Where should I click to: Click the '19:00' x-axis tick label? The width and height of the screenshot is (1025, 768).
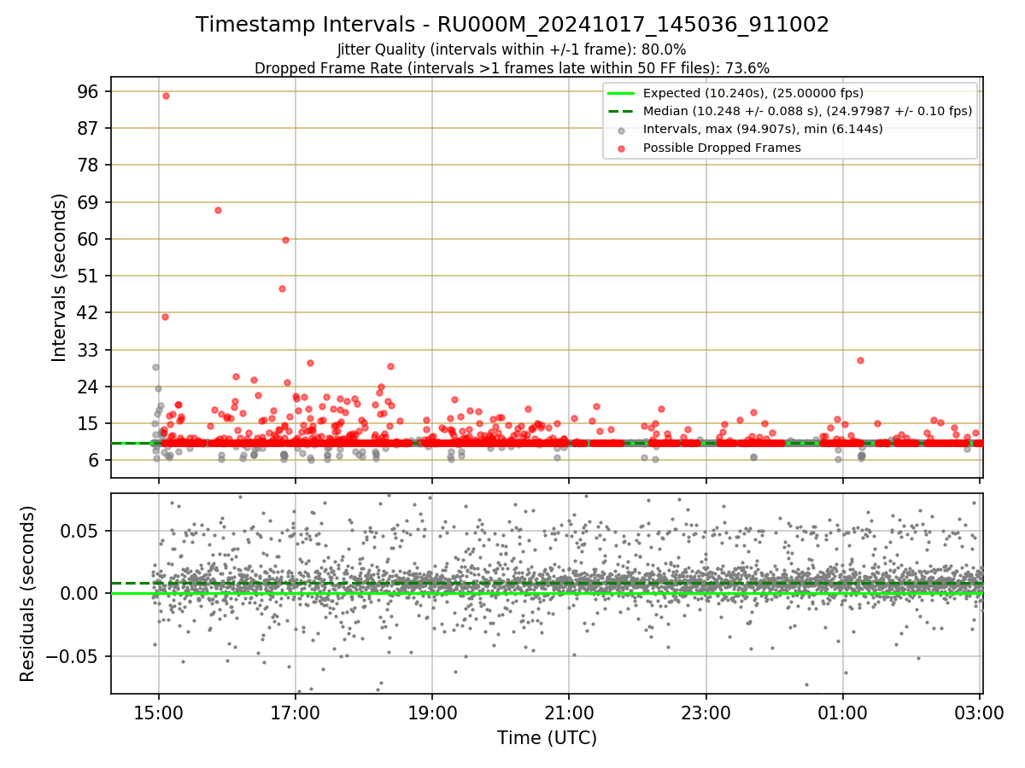[x=432, y=712]
